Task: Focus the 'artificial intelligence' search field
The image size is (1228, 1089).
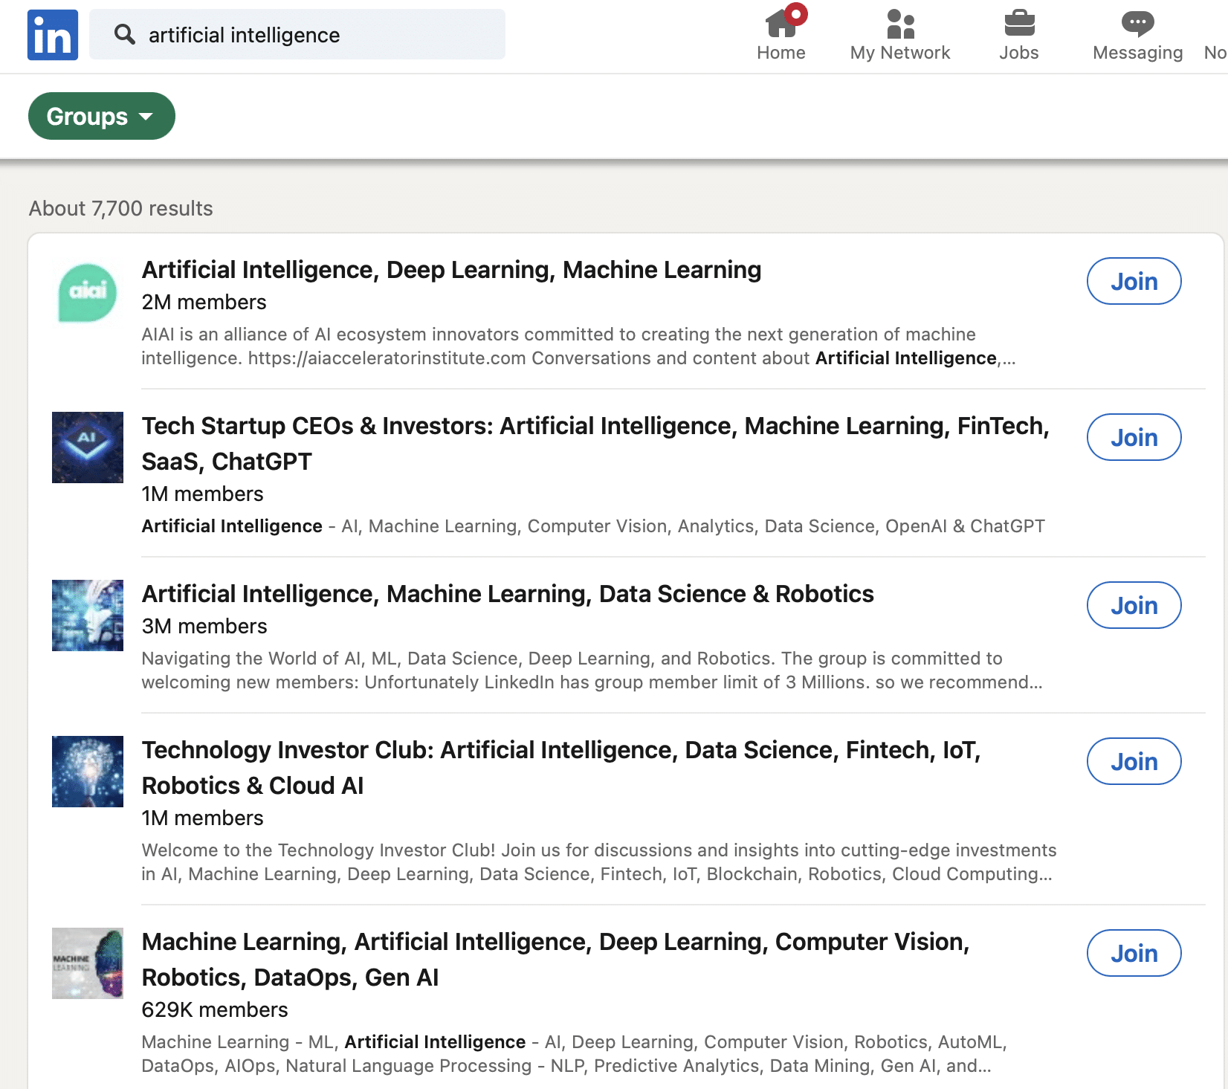Action: [x=297, y=34]
